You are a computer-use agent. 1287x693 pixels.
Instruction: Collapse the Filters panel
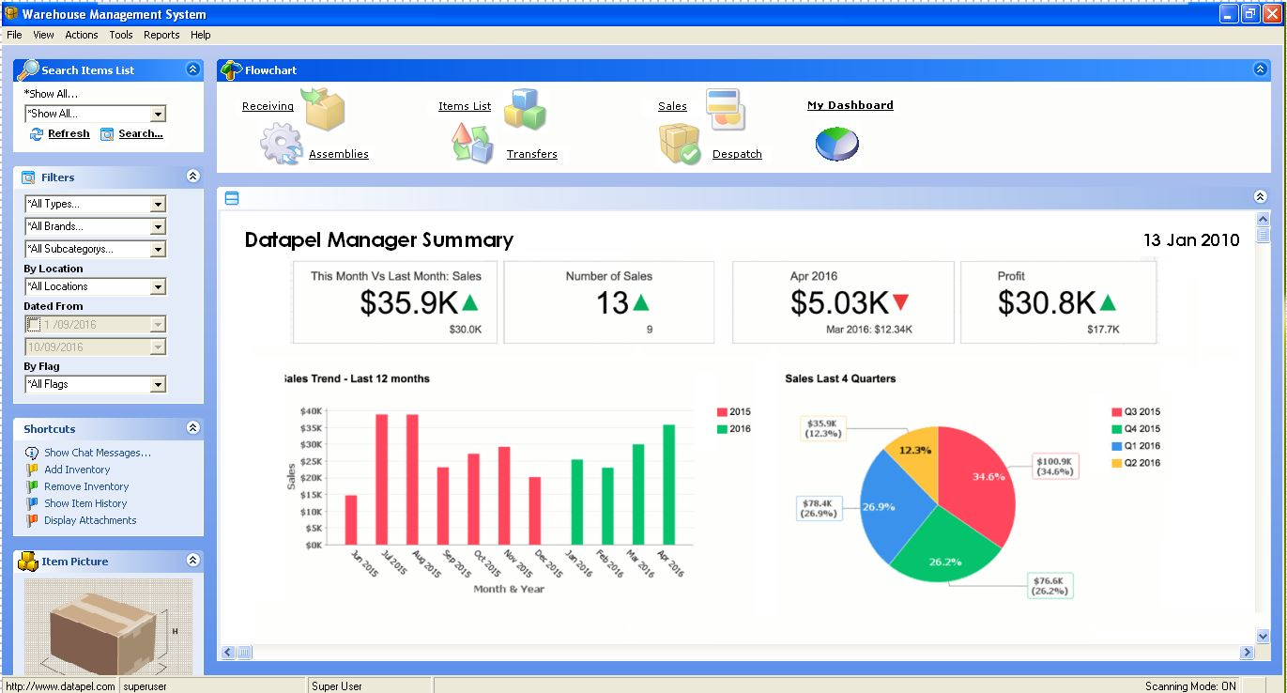(x=192, y=176)
